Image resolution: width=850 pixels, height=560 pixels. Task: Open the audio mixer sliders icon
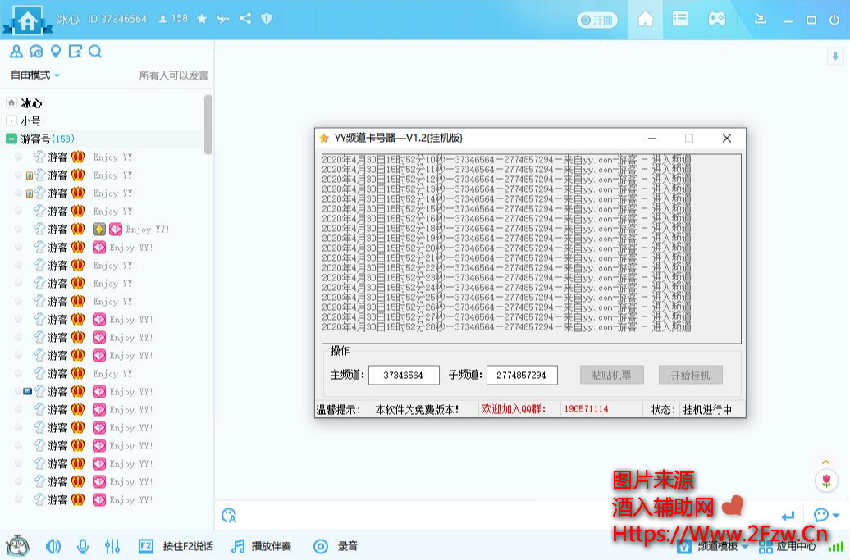(112, 546)
